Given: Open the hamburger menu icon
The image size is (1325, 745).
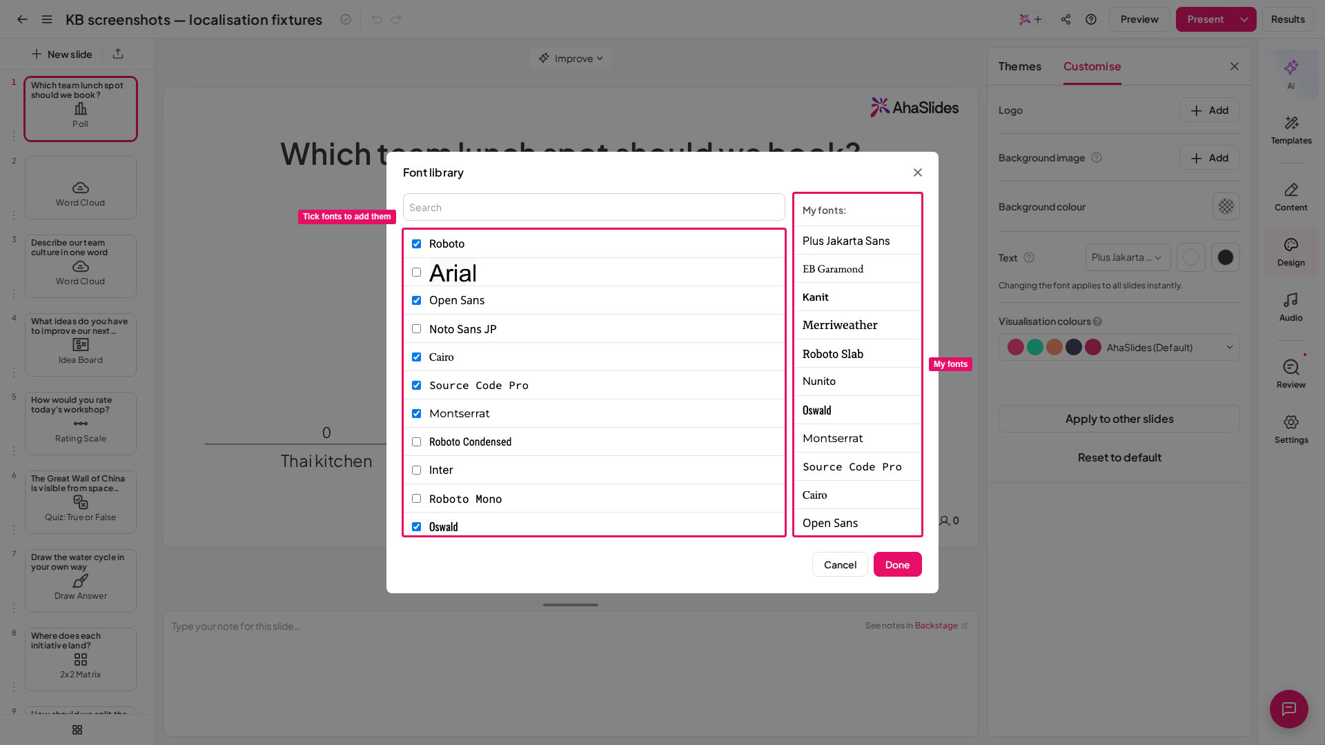Looking at the screenshot, I should [47, 19].
